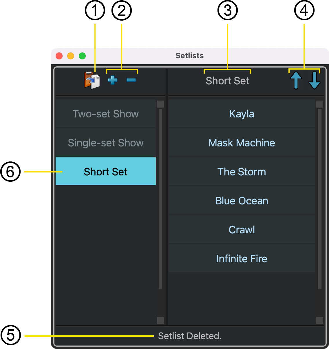
Task: Click the paste setlist clipboard icon
Action: click(x=92, y=80)
